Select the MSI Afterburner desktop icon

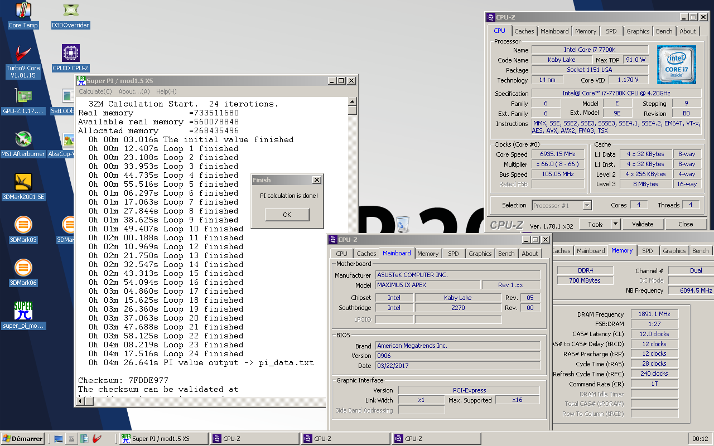coord(23,144)
